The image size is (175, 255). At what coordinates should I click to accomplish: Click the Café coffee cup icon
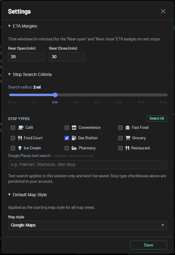(21, 127)
